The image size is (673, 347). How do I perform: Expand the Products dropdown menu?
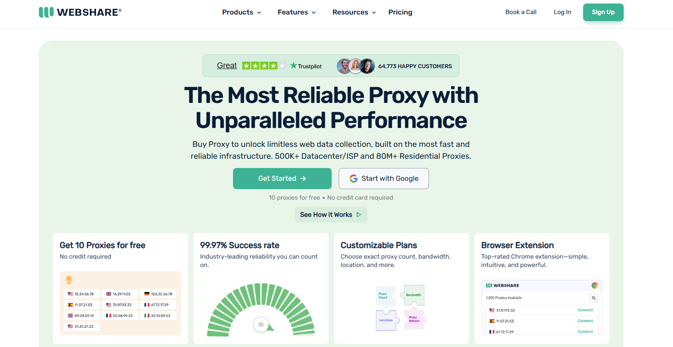241,12
